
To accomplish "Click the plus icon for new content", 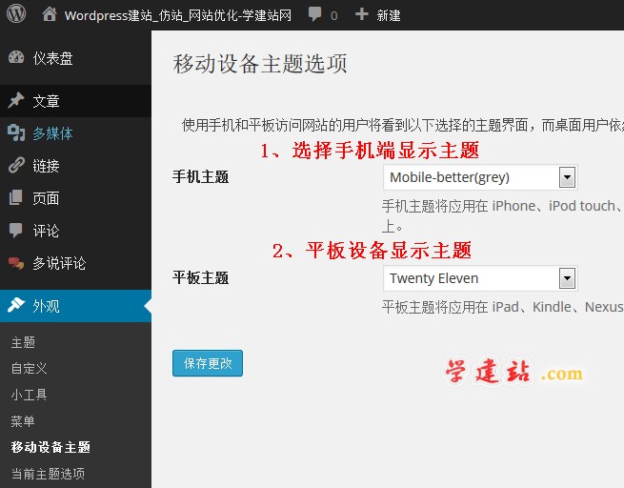I will pos(361,14).
